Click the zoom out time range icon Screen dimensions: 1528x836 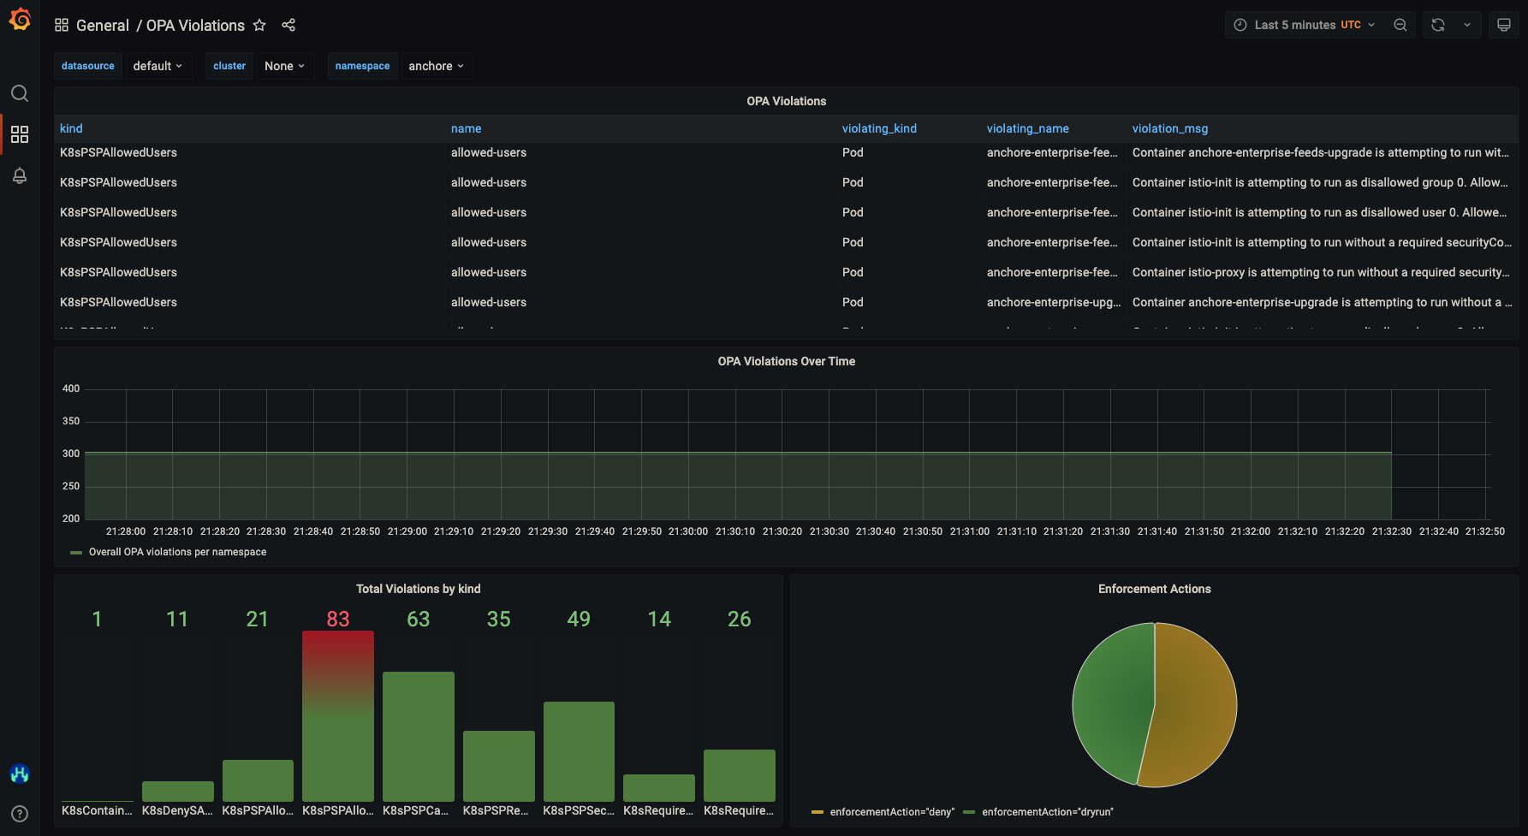[x=1400, y=25]
